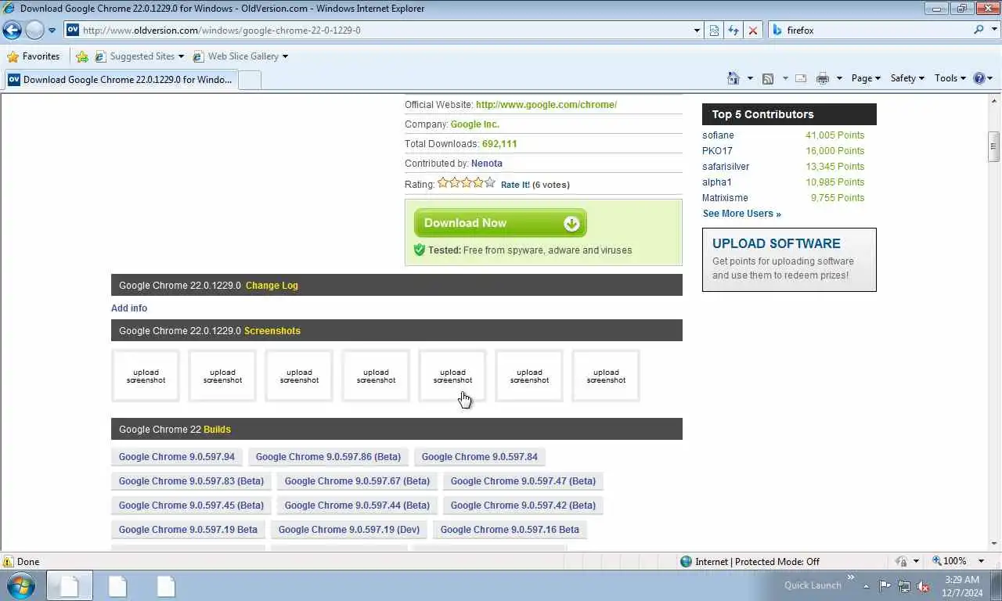Open the Page menu
The image size is (1002, 601).
click(866, 78)
